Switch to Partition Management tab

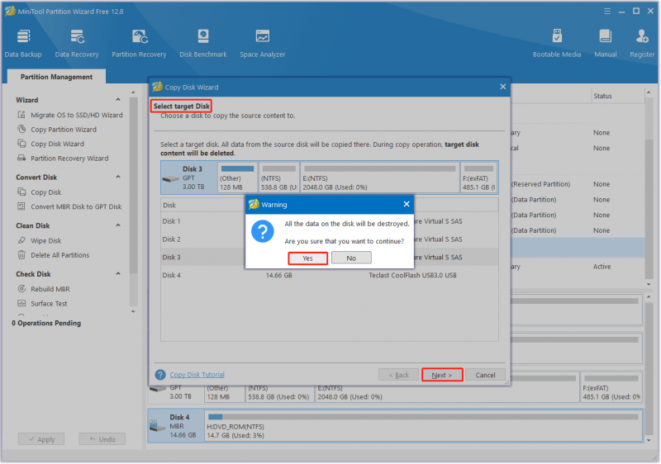pos(56,77)
